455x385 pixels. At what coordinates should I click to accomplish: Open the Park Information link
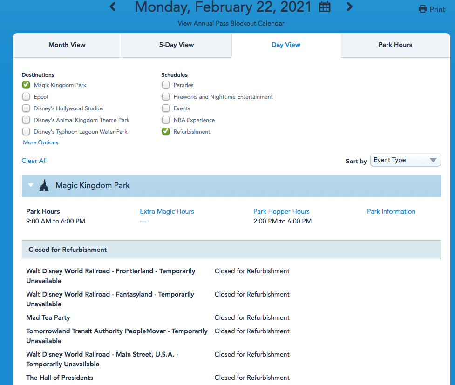coord(391,211)
